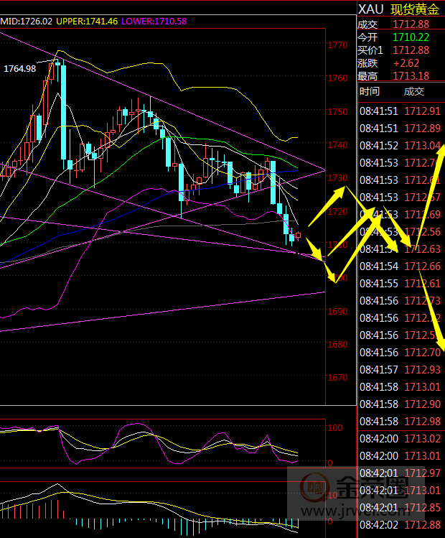445x538 pixels.
Task: Click the 买价1 bid price row
Action: [x=400, y=50]
